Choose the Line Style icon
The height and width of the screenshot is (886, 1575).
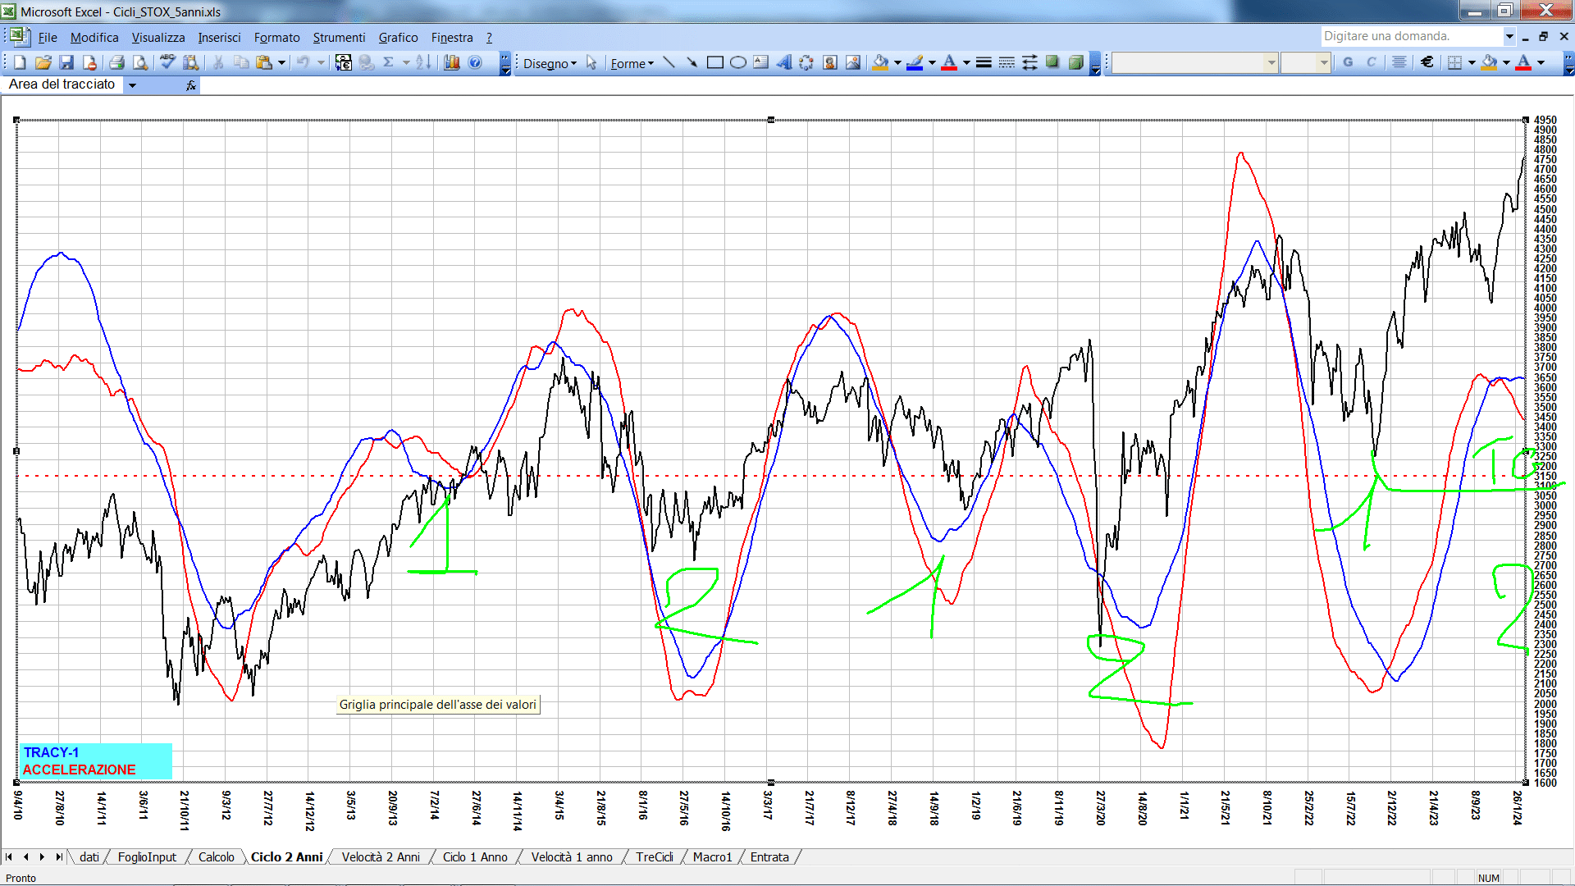pyautogui.click(x=984, y=62)
